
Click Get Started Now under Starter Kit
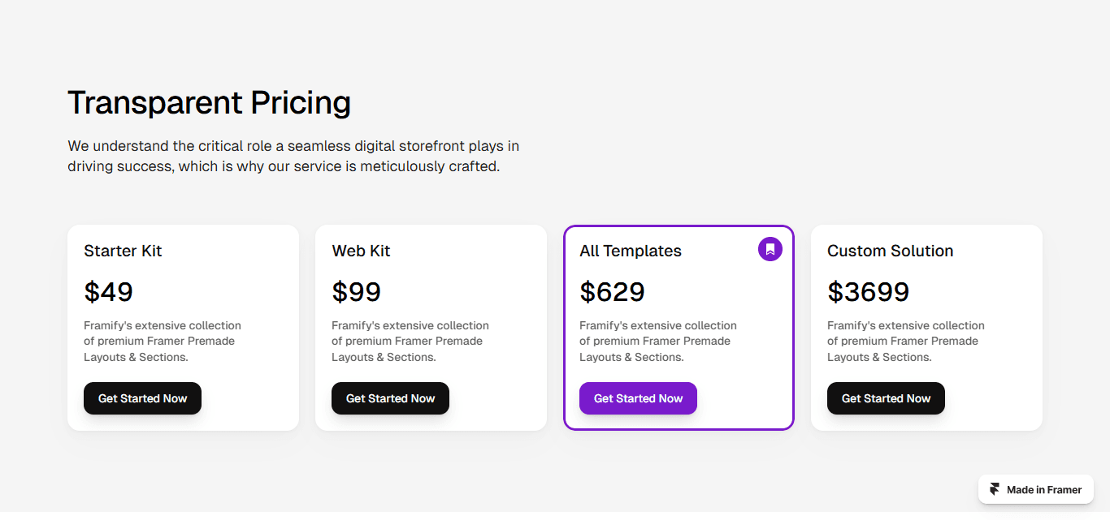pos(142,398)
